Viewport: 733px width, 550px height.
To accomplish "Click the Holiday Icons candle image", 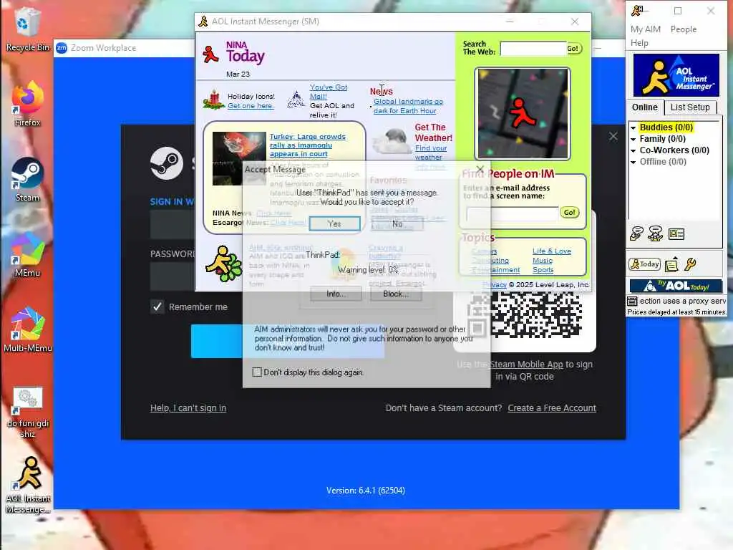I will (x=214, y=99).
